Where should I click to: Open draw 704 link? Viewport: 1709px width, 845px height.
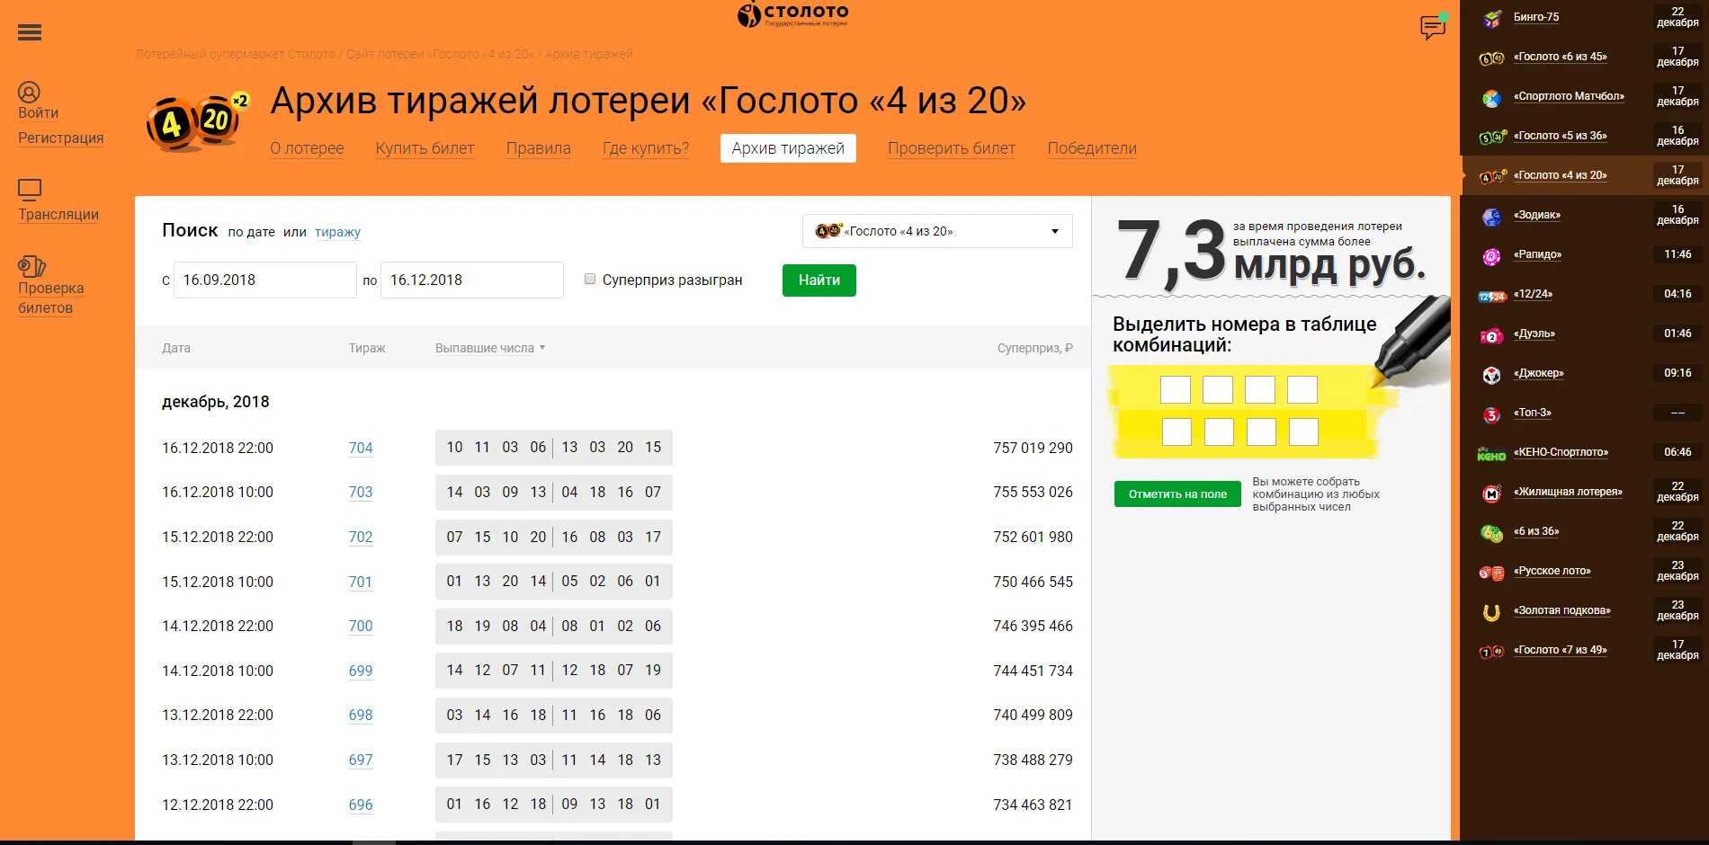(x=361, y=448)
